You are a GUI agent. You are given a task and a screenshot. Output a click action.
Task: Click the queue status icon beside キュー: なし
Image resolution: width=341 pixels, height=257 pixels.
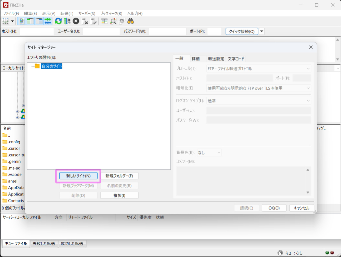click(280, 253)
